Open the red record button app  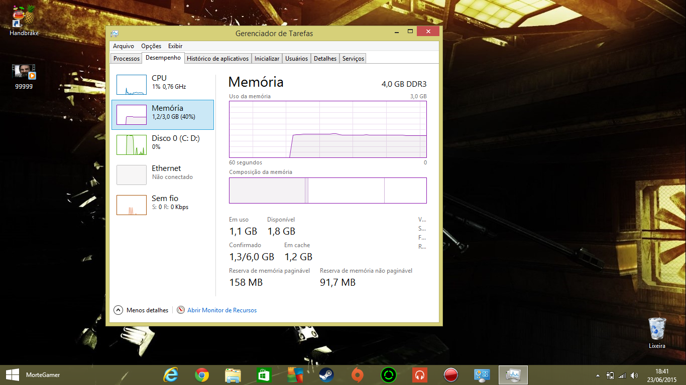(x=451, y=375)
